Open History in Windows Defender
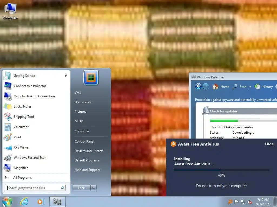Image resolution: width=277 pixels, height=207 pixels. tap(264, 87)
